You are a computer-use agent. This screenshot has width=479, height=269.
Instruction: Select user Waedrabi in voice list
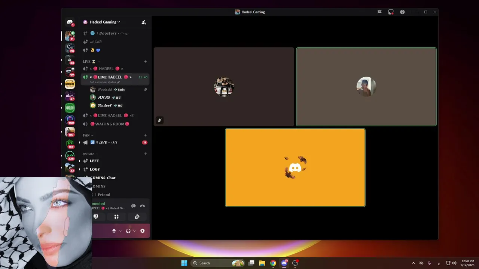tap(118, 90)
